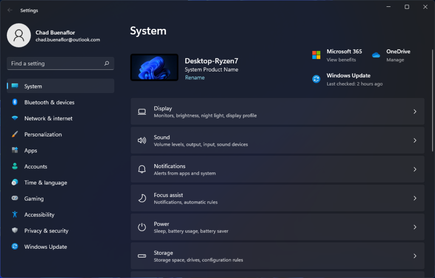Click the Apps icon in sidebar
435x278 pixels.
[x=15, y=150]
